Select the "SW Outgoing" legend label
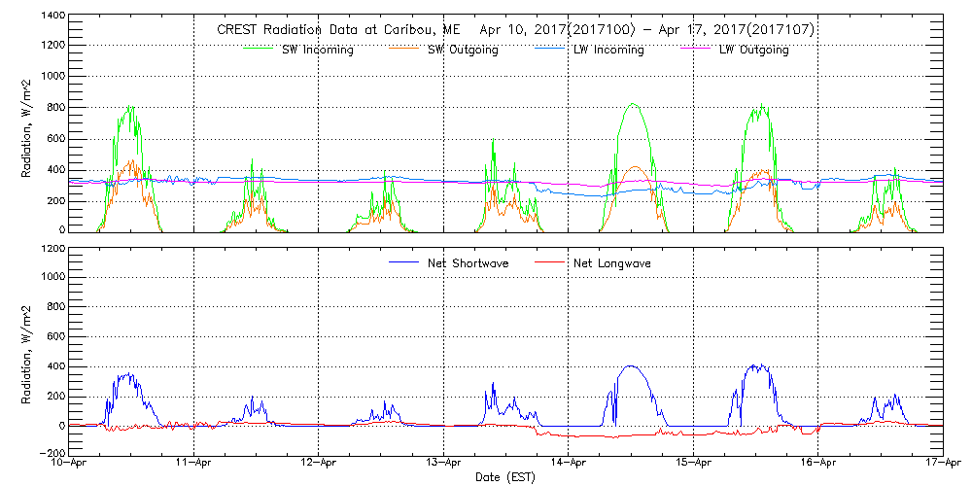Viewport: 972px width, 486px height. pyautogui.click(x=463, y=50)
